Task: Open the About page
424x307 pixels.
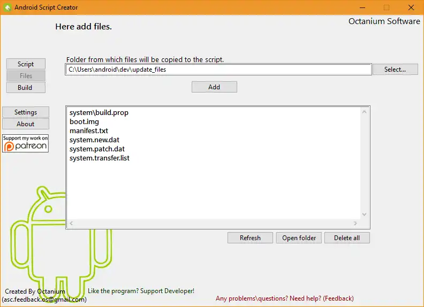Action: 26,124
